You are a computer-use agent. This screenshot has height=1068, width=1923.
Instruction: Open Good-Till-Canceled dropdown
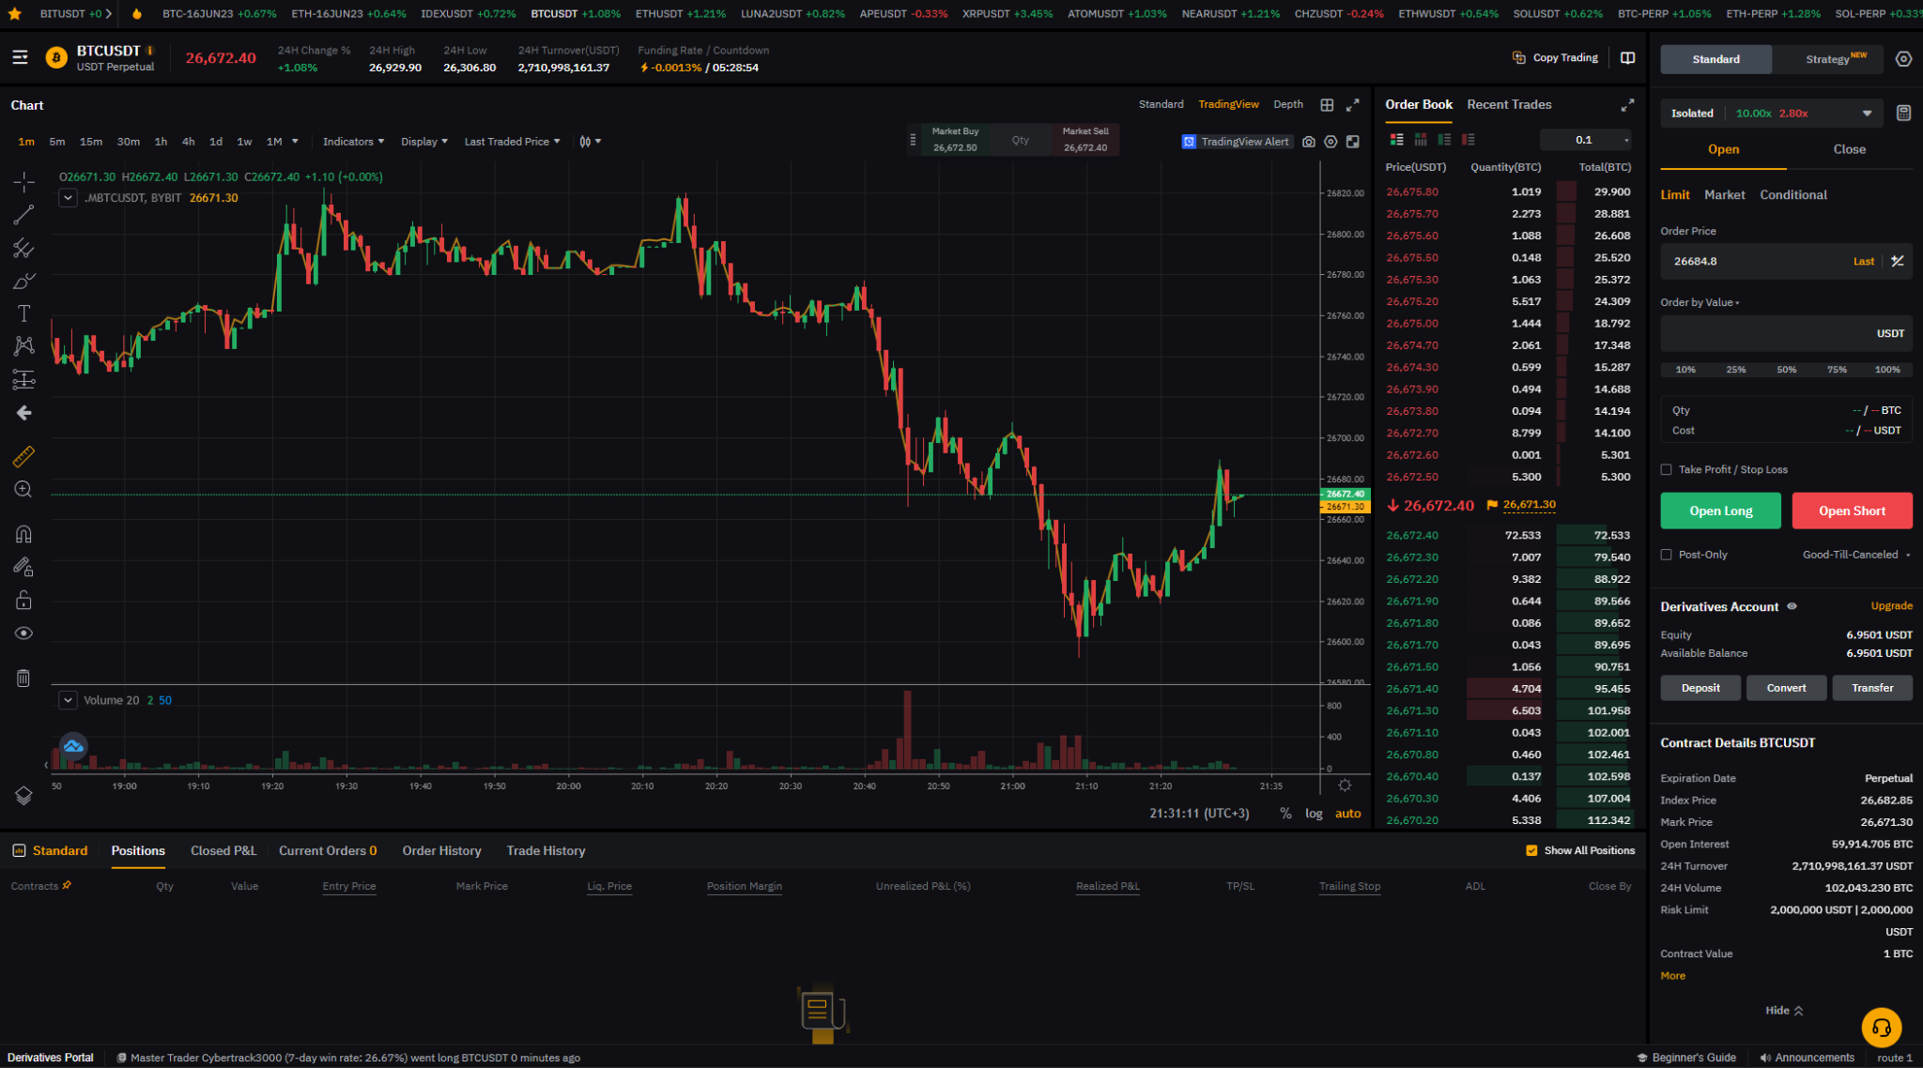[x=1856, y=555]
